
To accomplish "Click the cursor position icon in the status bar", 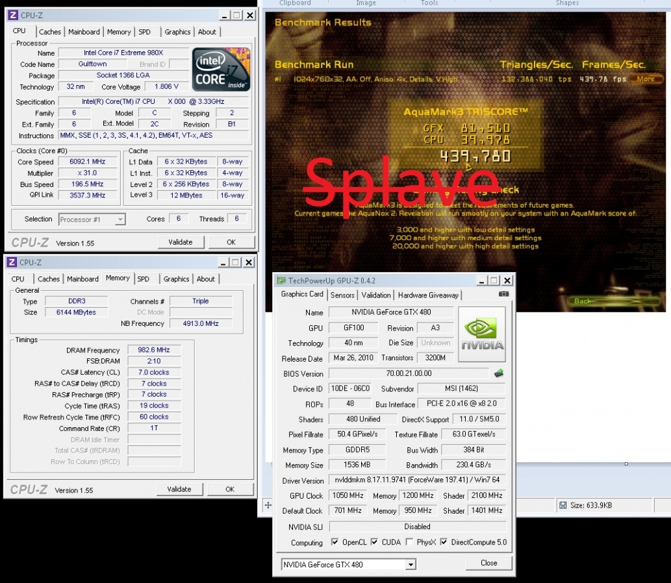I will (268, 505).
